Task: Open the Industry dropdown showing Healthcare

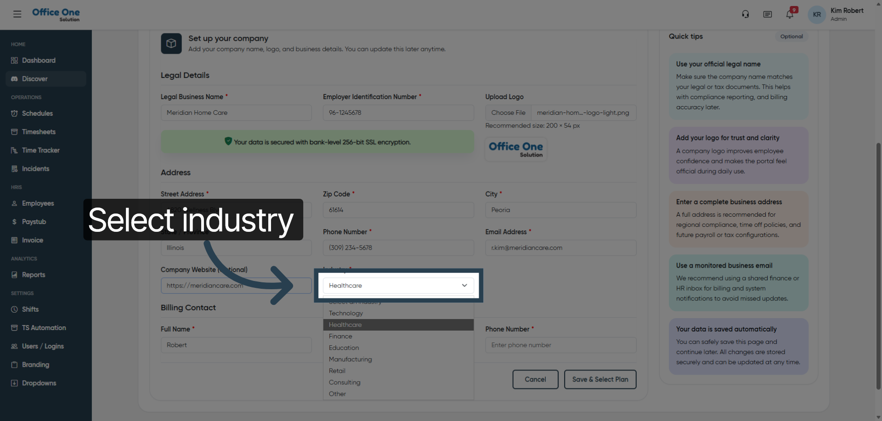Action: (398, 285)
